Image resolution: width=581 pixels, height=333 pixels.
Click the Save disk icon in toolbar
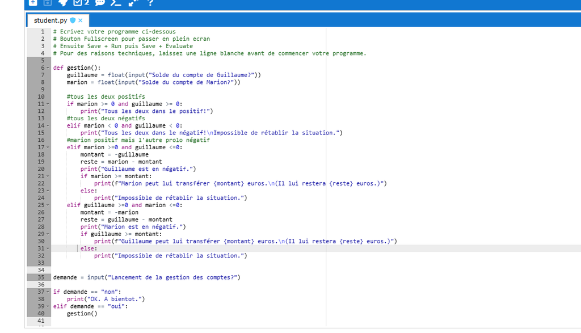pyautogui.click(x=48, y=2)
